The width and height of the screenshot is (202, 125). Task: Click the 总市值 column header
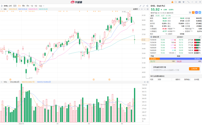coord(196,80)
